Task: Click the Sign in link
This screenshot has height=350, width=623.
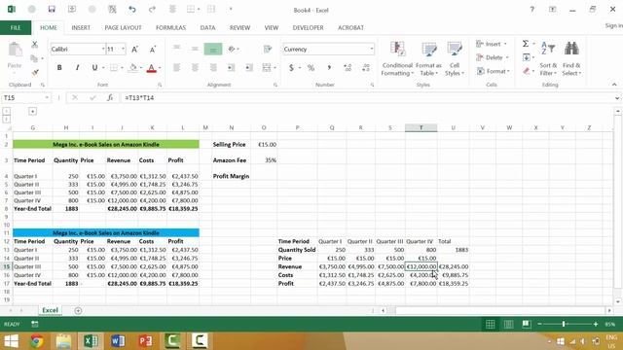Action: coord(613,25)
